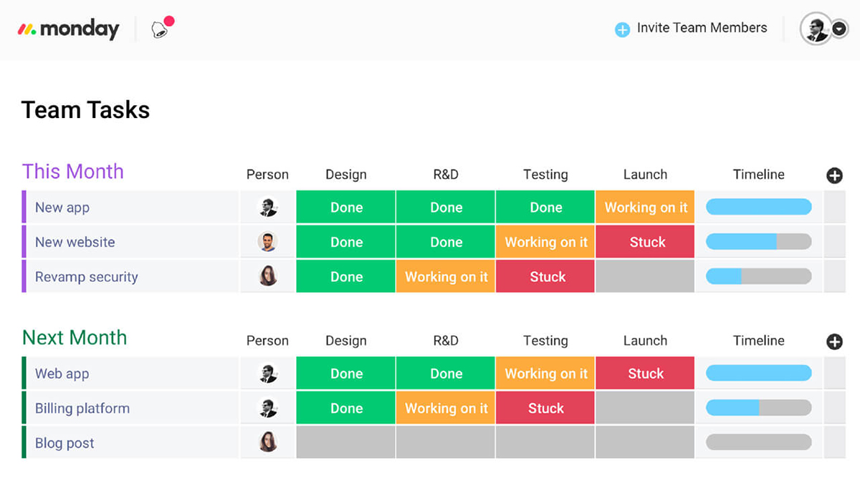Add a column to Next Month group

coord(834,341)
